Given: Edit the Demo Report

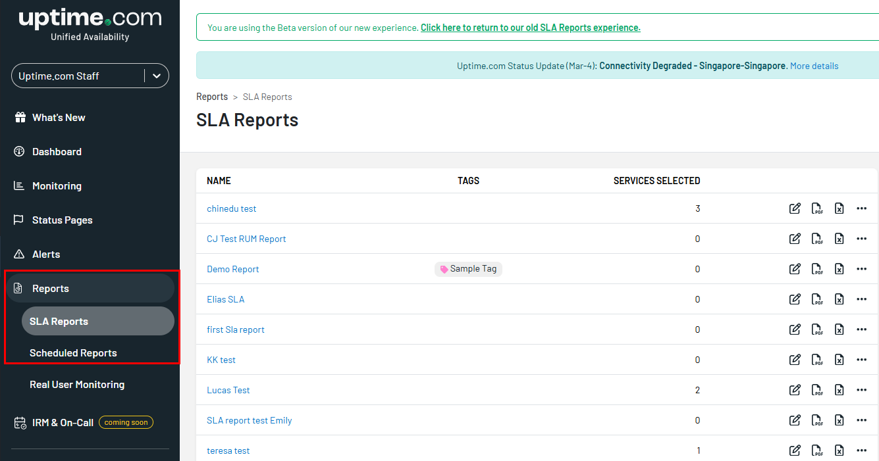Looking at the screenshot, I should coord(795,269).
